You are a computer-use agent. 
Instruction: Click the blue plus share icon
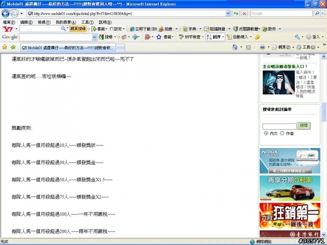click(x=135, y=37)
